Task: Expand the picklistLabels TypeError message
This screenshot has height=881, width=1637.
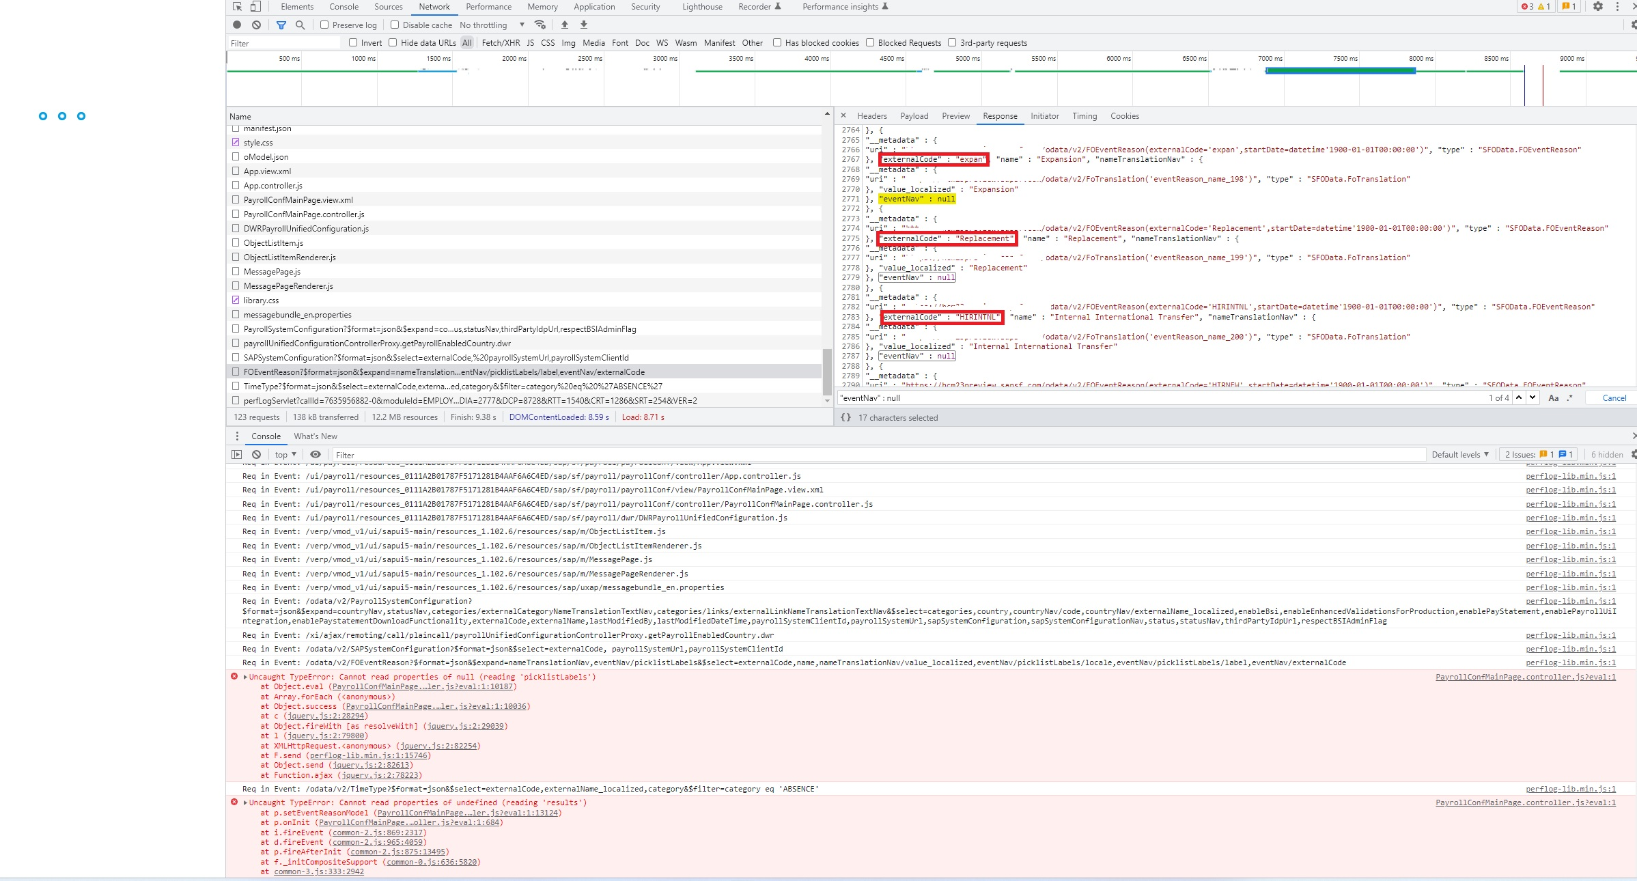Action: point(245,677)
